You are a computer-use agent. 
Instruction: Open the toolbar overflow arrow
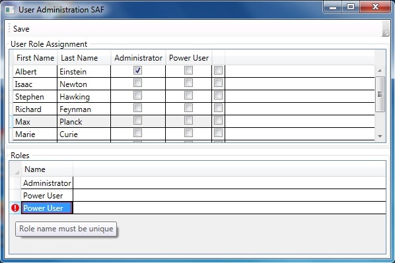[386, 29]
